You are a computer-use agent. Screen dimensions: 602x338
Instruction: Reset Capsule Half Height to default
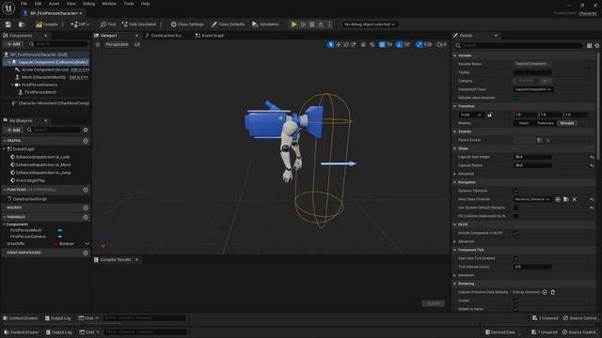592,157
